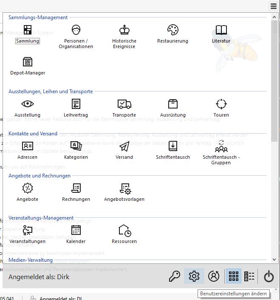Open Benutzereinstellungen gear button
The image size is (280, 300).
[194, 276]
